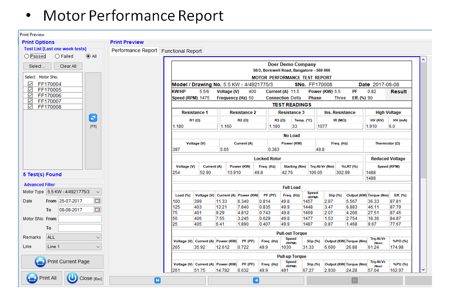Select the Performance Report tab
The height and width of the screenshot is (293, 461).
[134, 51]
